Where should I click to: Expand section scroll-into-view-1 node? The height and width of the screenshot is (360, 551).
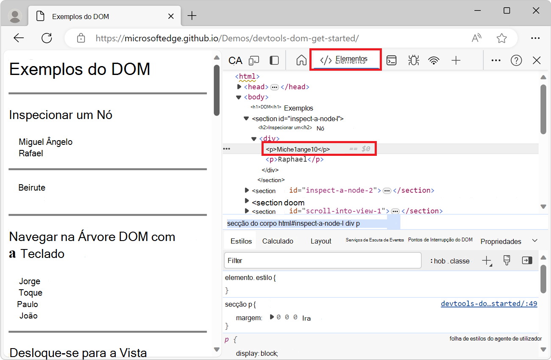coord(247,210)
